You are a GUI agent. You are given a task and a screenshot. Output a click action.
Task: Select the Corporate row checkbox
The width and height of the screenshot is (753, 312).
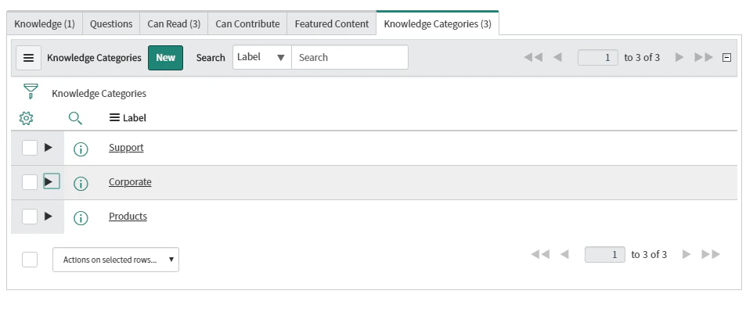pos(30,182)
